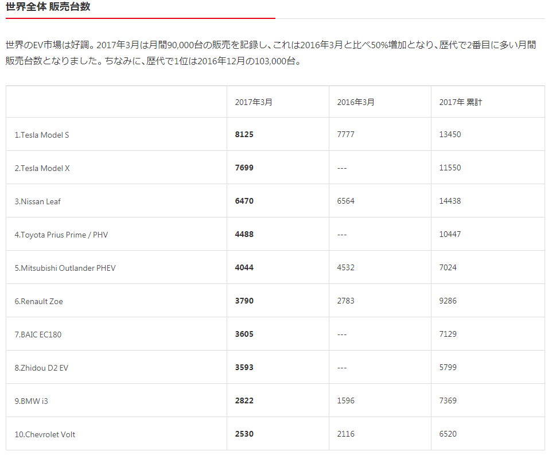The image size is (560, 455).
Task: Click cumulative value 14438 for Nissan Leaf
Action: (450, 201)
